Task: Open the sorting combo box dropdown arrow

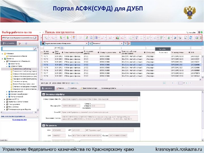Action: pos(87,43)
